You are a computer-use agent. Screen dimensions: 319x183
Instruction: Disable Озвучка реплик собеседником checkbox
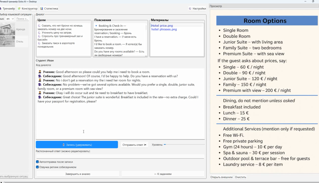click(37, 167)
